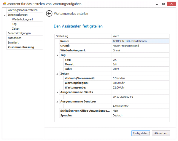This screenshot has width=178, height=141.
Task: Select the Sprache: row label
Action: pyautogui.click(x=66, y=116)
